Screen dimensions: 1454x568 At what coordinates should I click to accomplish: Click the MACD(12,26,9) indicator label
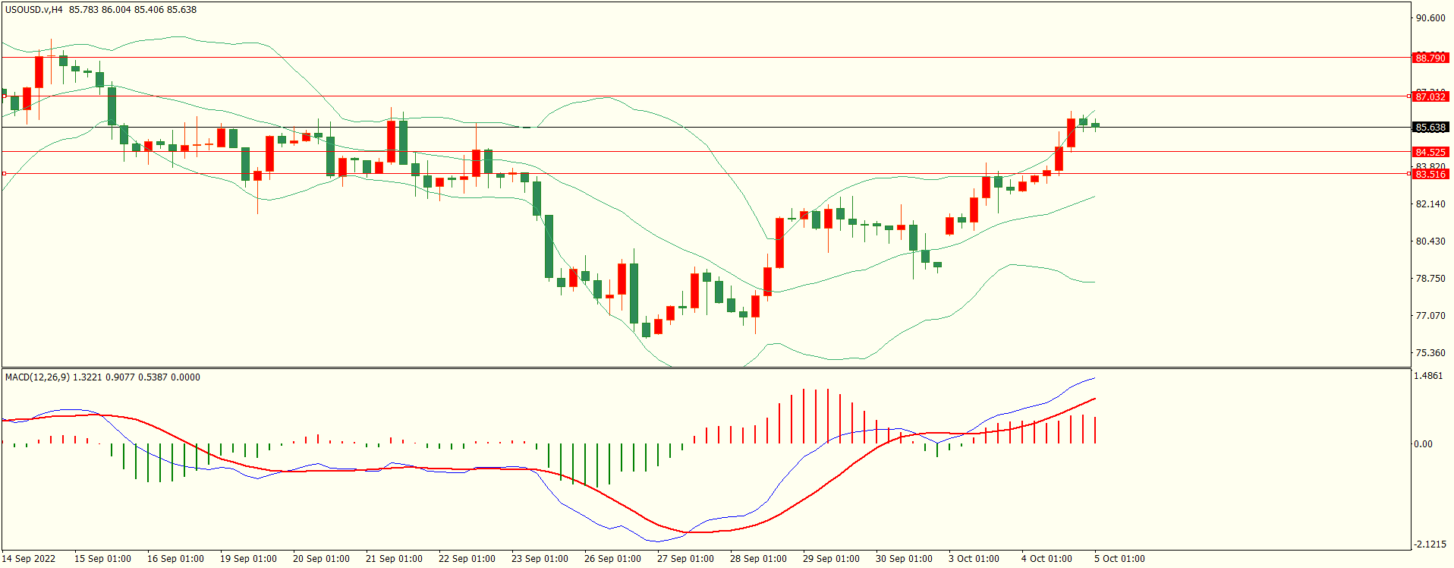point(37,377)
